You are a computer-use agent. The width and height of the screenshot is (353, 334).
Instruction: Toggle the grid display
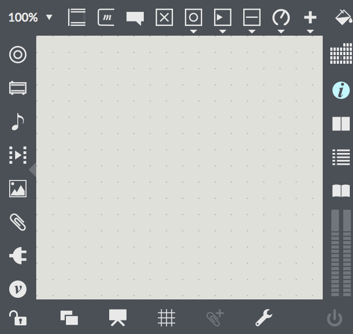pos(166,318)
